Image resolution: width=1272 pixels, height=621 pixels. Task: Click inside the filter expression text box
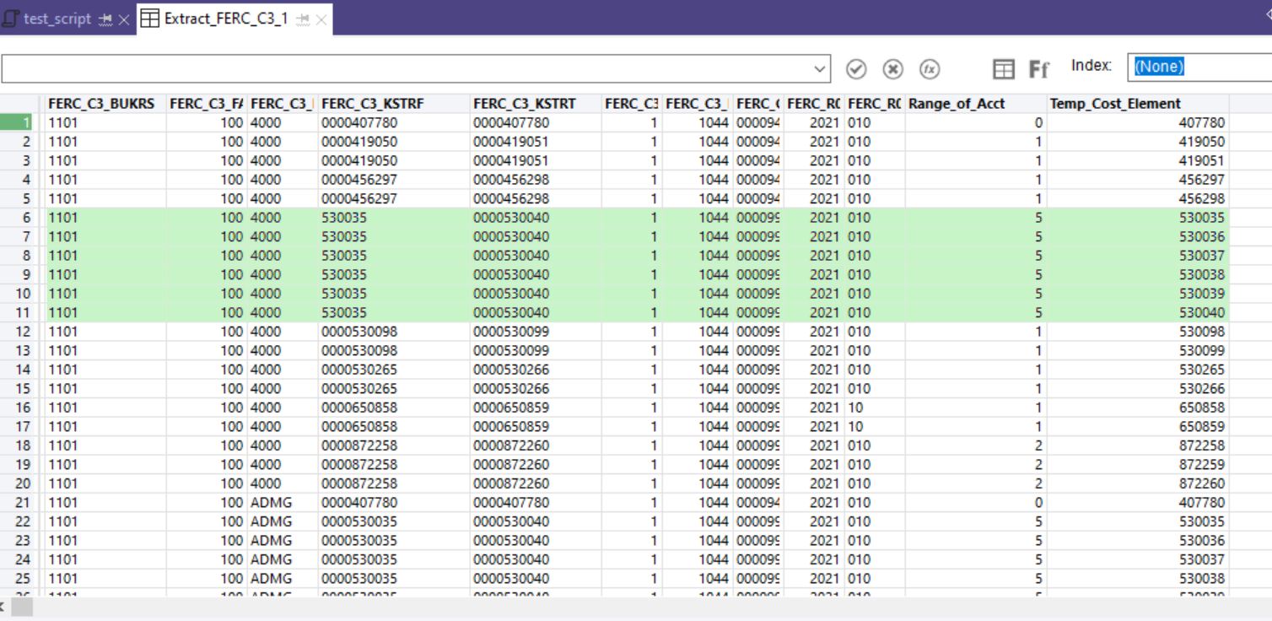405,69
